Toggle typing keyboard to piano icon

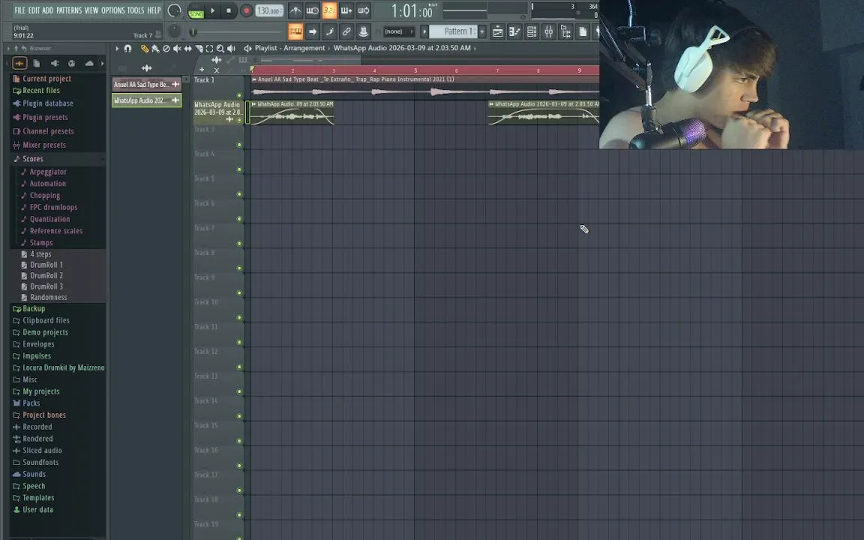pyautogui.click(x=295, y=32)
